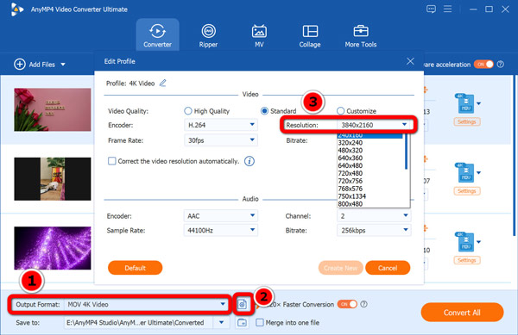This screenshot has height=335, width=518.
Task: Enable correct video resolution automatically checkbox
Action: [112, 161]
